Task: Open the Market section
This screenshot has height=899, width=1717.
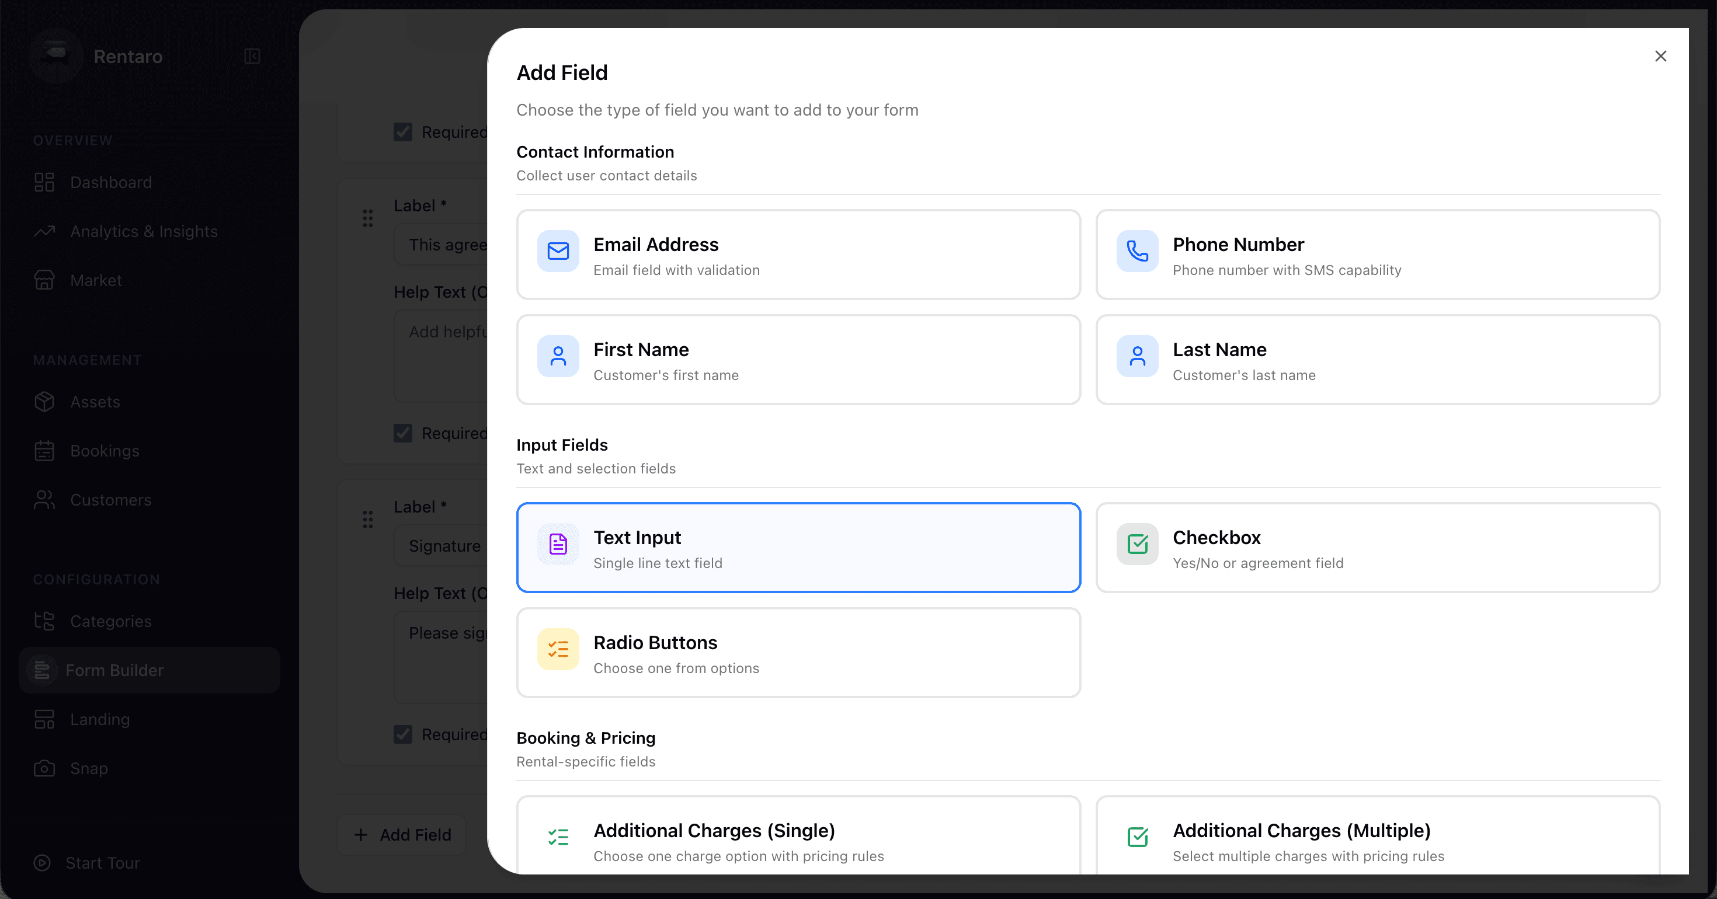Action: coord(95,280)
